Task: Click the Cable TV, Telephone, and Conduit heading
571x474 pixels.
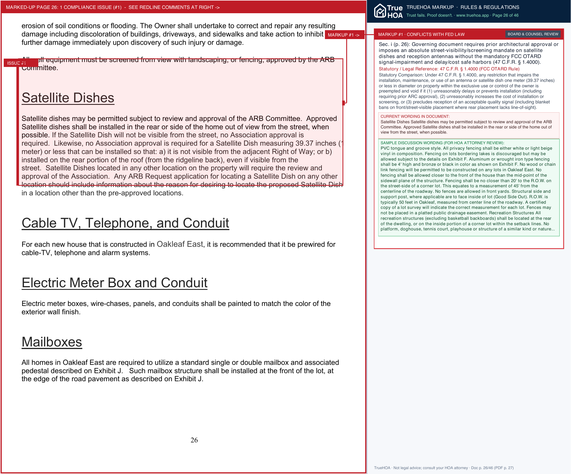Action: tap(125, 223)
